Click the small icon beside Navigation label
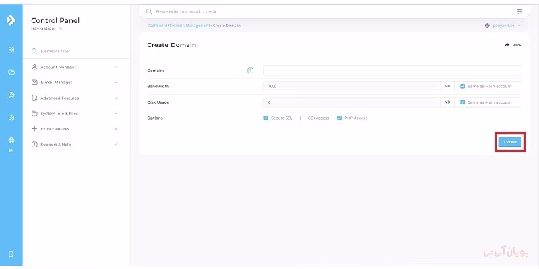This screenshot has height=269, width=539. click(61, 28)
